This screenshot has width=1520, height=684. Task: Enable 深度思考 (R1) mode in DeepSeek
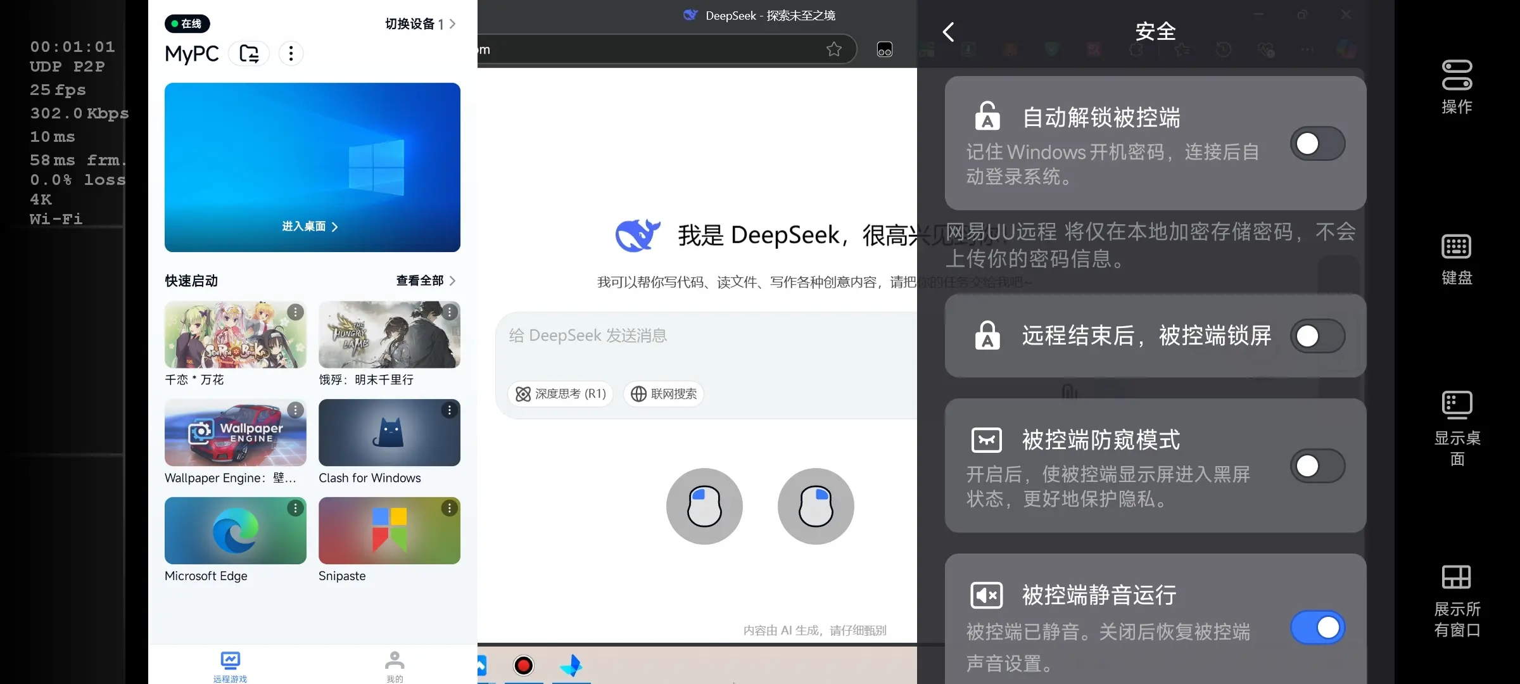point(560,394)
